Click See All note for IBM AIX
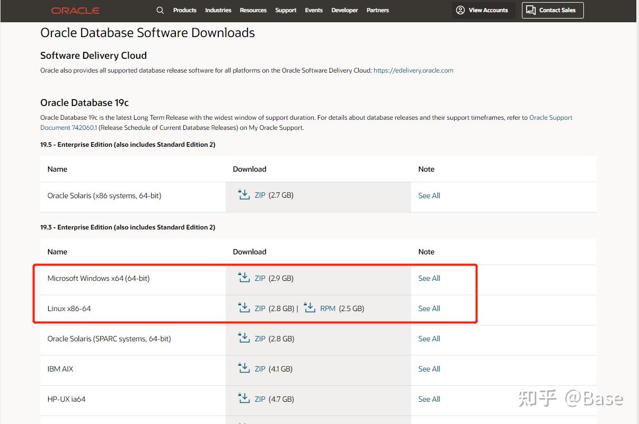Viewport: 639px width, 424px height. tap(429, 369)
